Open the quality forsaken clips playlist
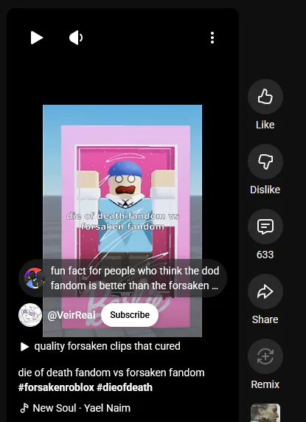Viewport: 306px width, 422px height. click(107, 346)
